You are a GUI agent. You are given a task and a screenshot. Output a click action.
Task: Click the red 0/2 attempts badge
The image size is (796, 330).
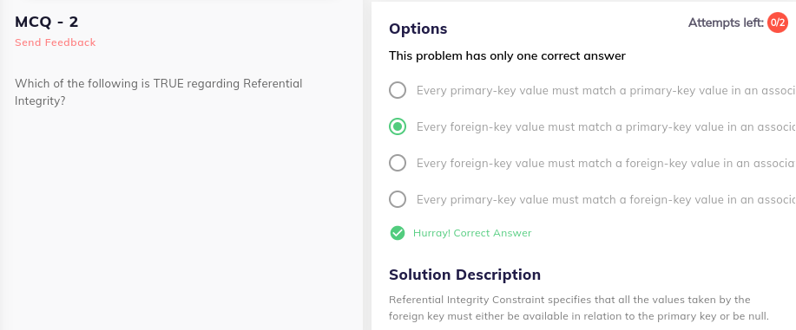[777, 23]
